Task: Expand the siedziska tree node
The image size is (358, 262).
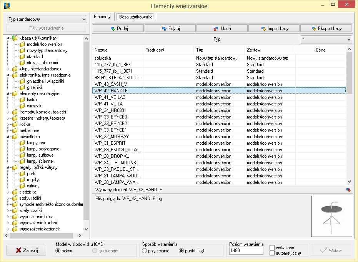Action: click(8, 192)
